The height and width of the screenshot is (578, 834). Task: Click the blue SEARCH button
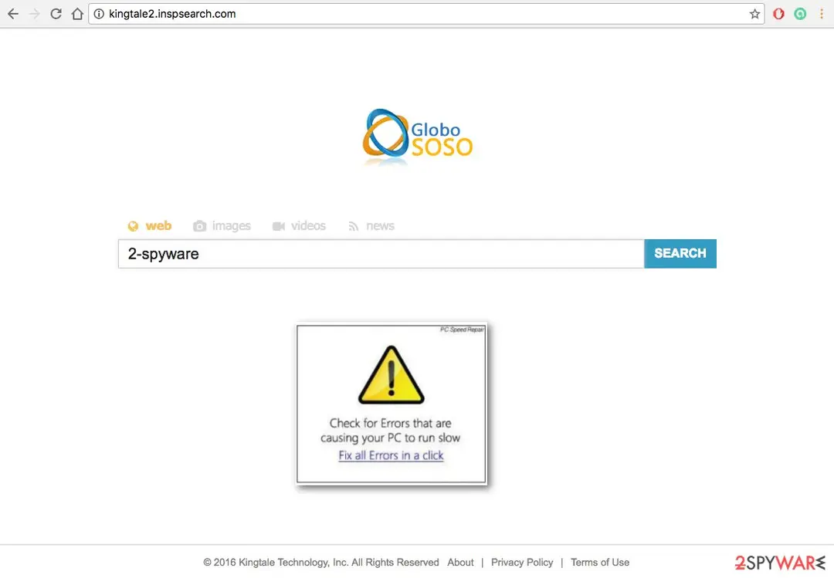click(680, 254)
